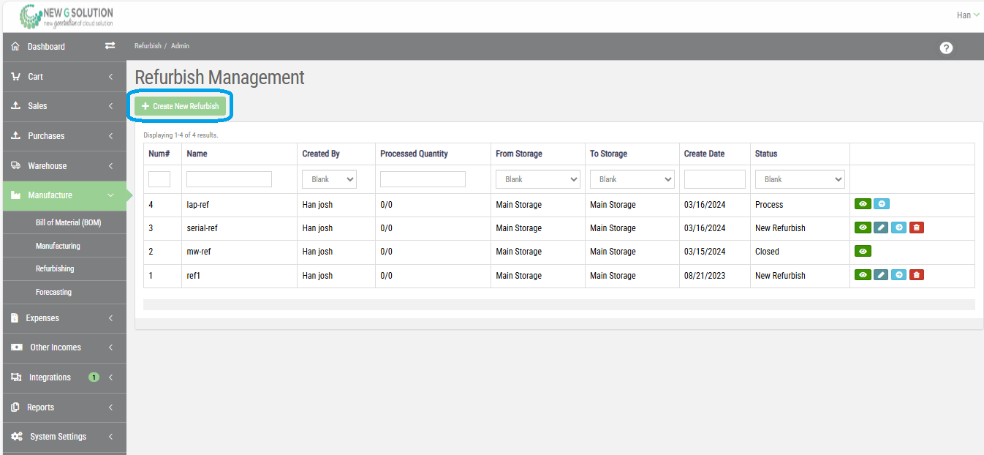984x455 pixels.
Task: Sort by the Status column header
Action: (x=766, y=154)
